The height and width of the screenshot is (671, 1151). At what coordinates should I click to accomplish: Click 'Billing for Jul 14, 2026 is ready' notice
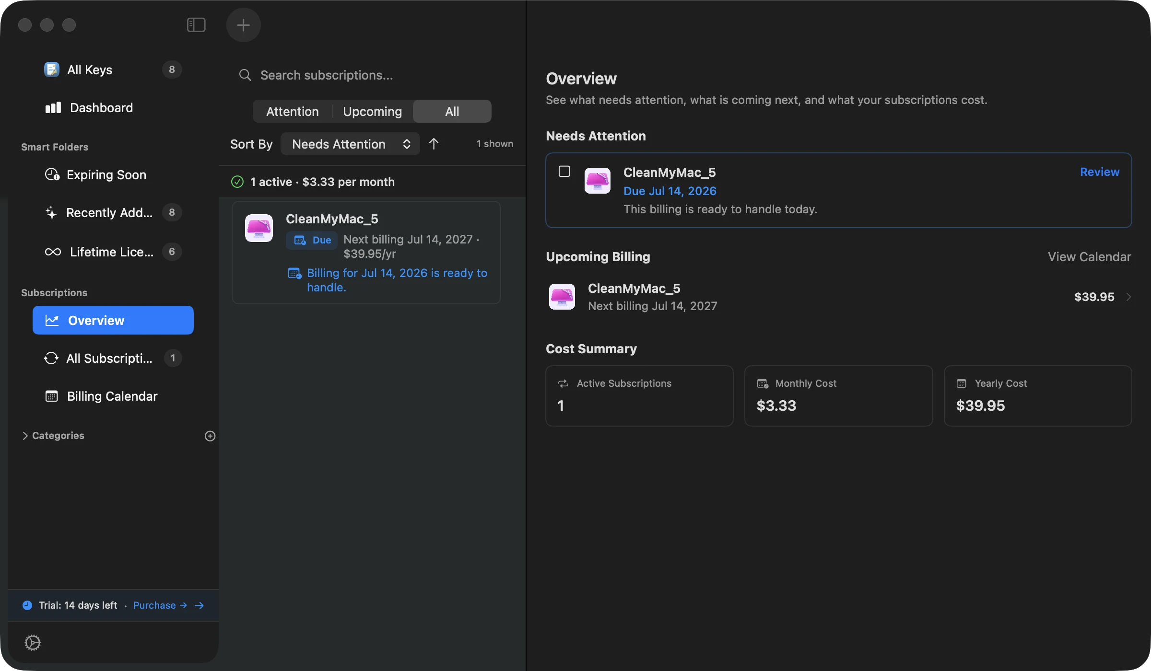tap(397, 280)
